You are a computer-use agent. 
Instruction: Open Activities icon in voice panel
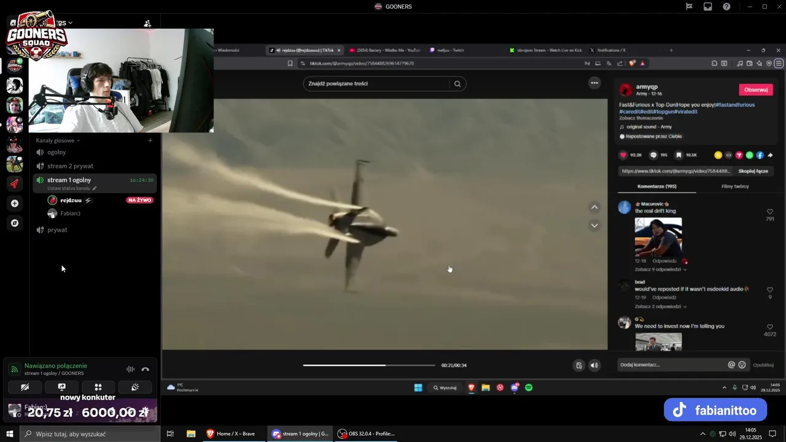(98, 387)
